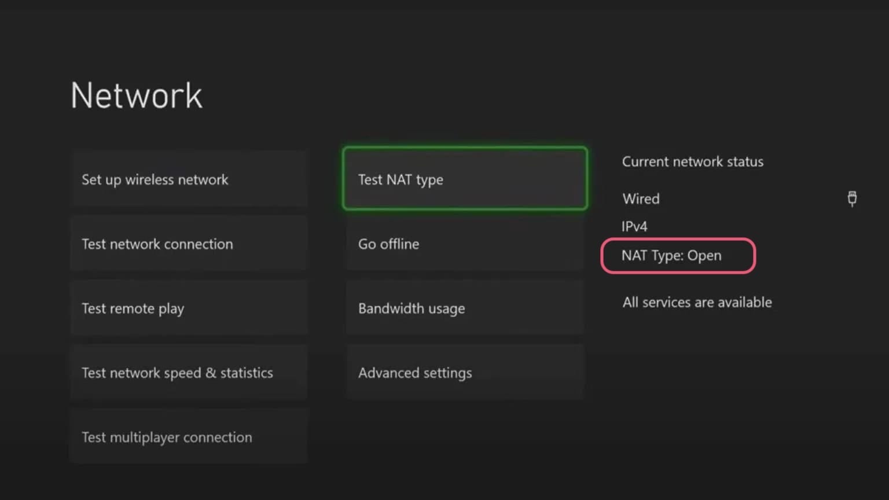Screen dimensions: 889x500
Task: Select Set up wireless network
Action: [188, 179]
